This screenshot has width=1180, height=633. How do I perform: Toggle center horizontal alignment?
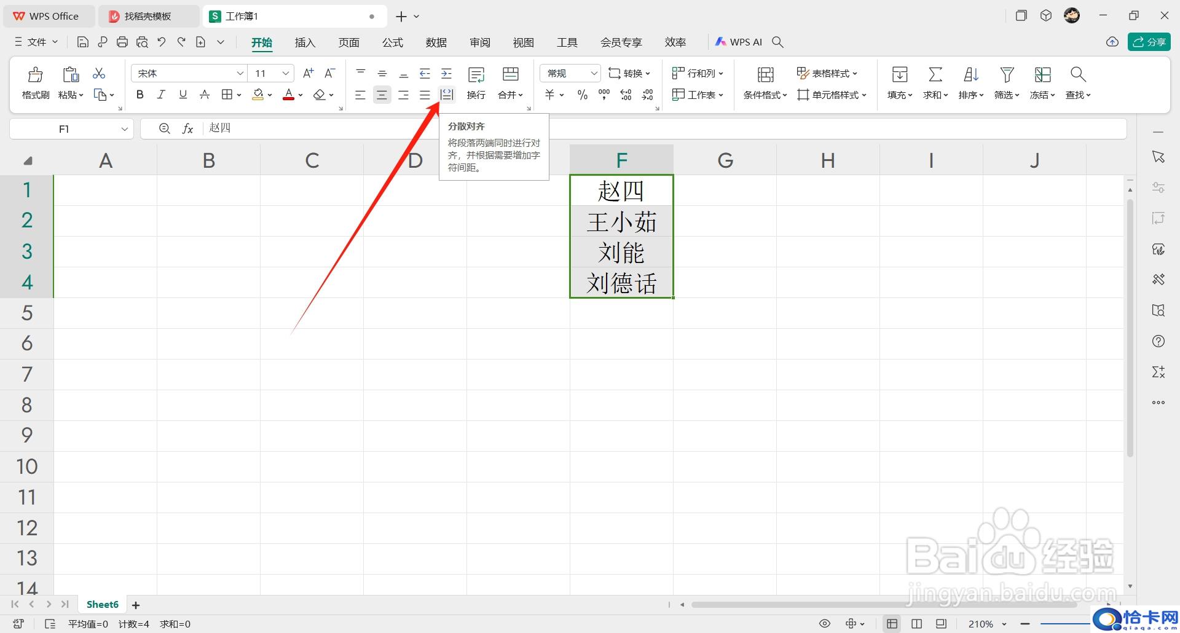click(x=382, y=95)
